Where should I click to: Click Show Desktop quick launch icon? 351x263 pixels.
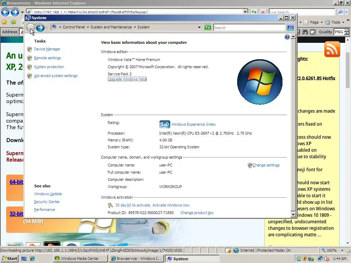(x=24, y=259)
